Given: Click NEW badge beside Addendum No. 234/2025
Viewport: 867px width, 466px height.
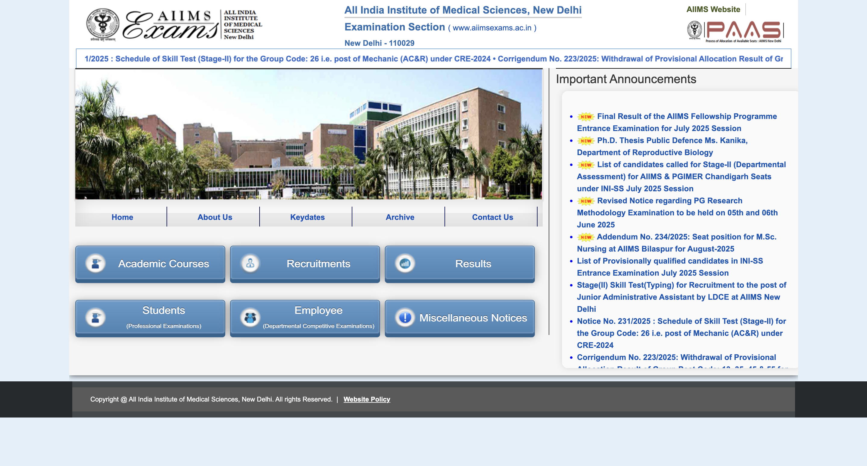Looking at the screenshot, I should [x=586, y=237].
